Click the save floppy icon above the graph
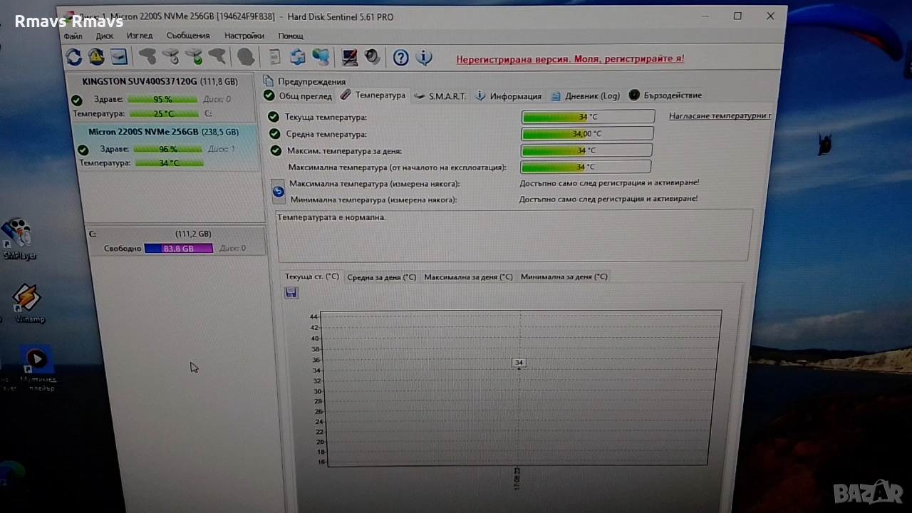912x513 pixels. point(291,293)
